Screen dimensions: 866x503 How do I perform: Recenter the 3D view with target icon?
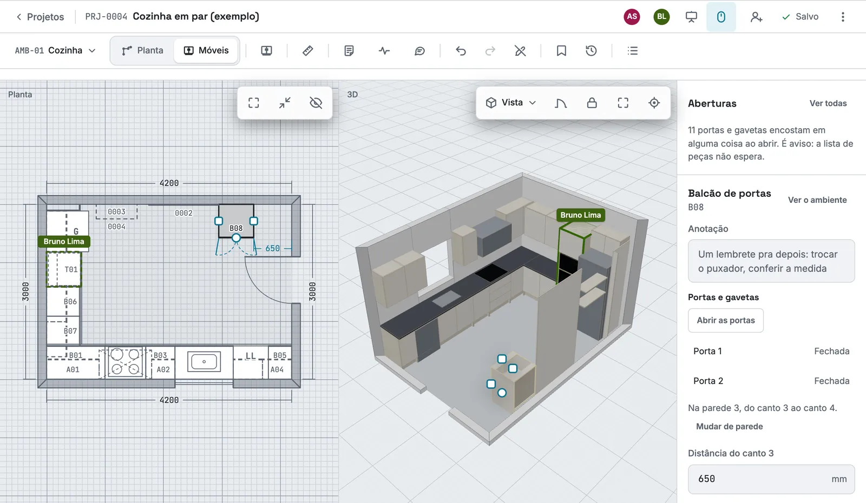pyautogui.click(x=654, y=103)
